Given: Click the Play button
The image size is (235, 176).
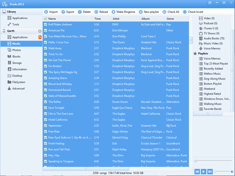Looking at the screenshot, I should [204, 172].
